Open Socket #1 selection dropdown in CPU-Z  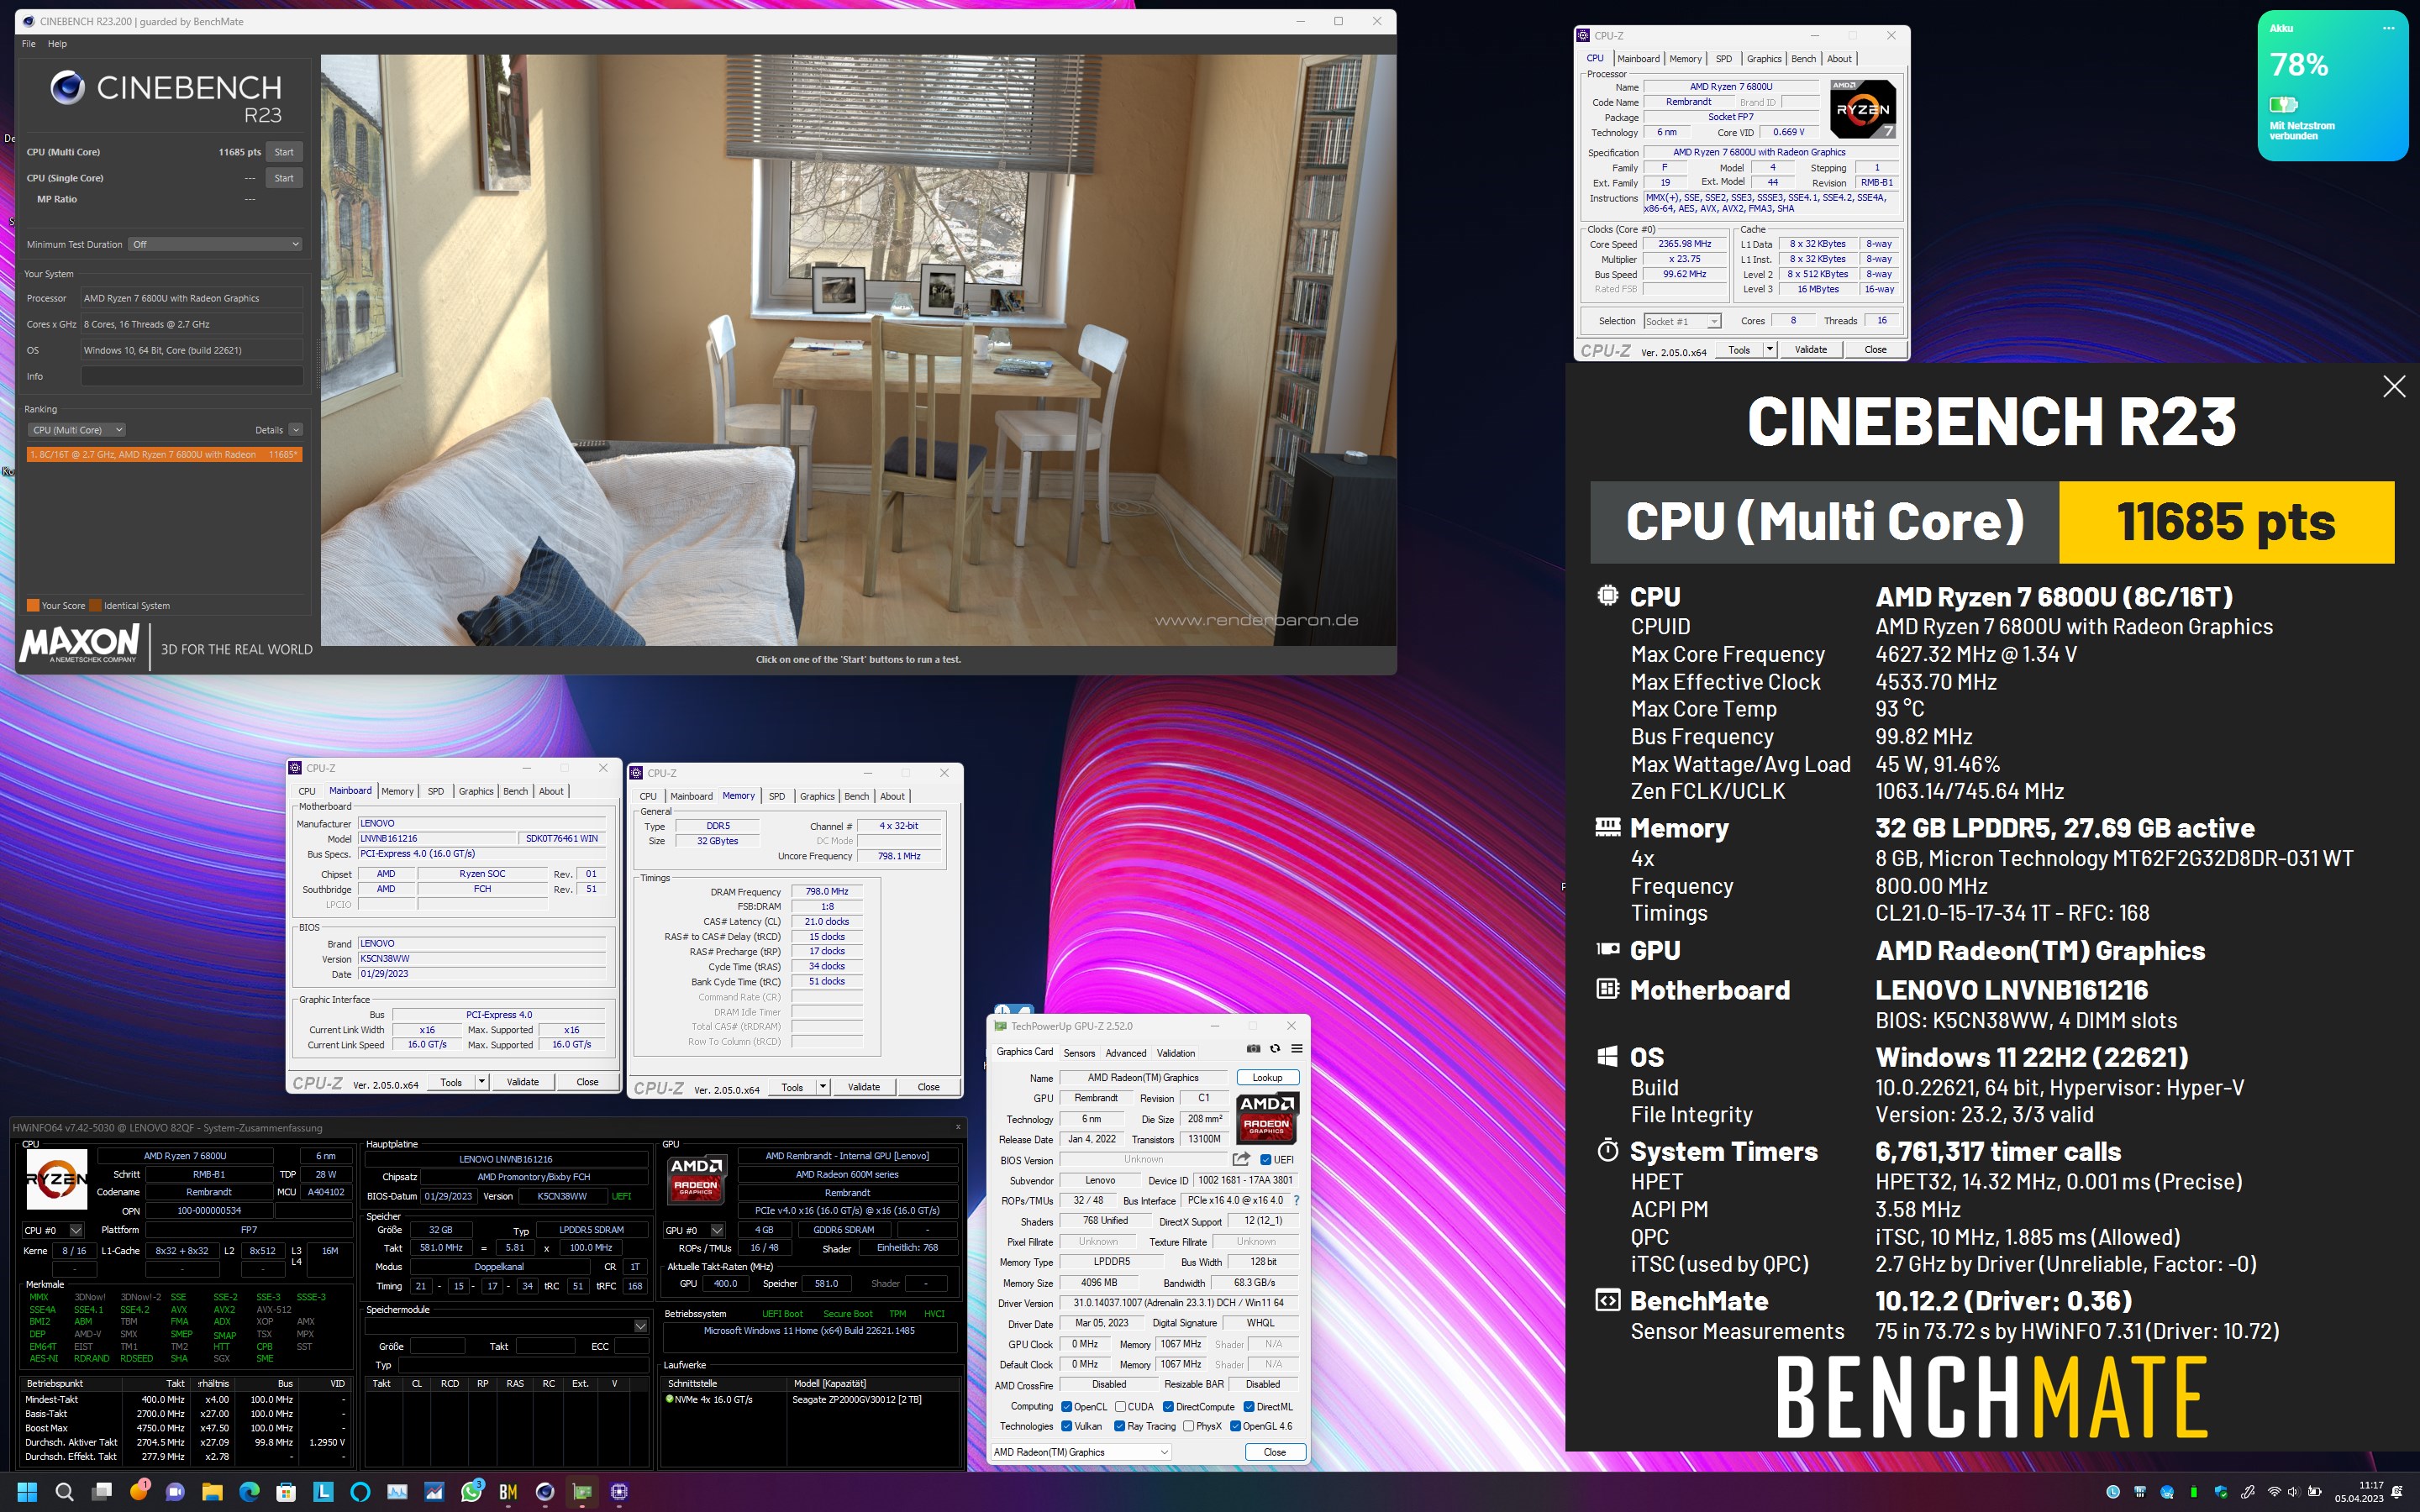click(x=1683, y=321)
